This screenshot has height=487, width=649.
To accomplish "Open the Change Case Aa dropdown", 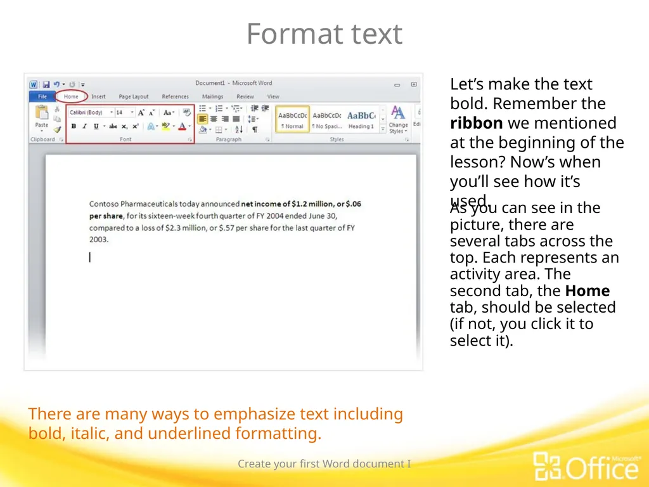I will (x=169, y=113).
